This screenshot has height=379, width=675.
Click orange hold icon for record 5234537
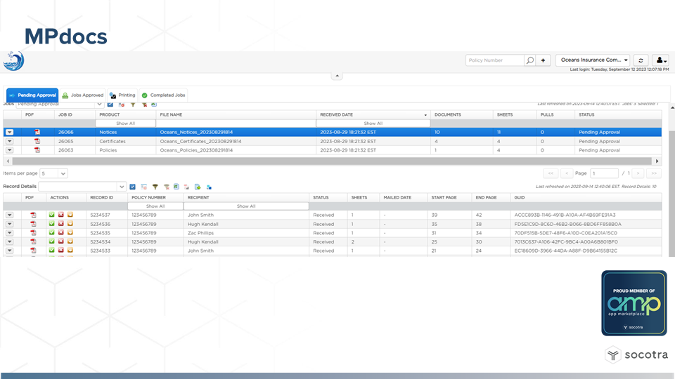click(x=70, y=215)
